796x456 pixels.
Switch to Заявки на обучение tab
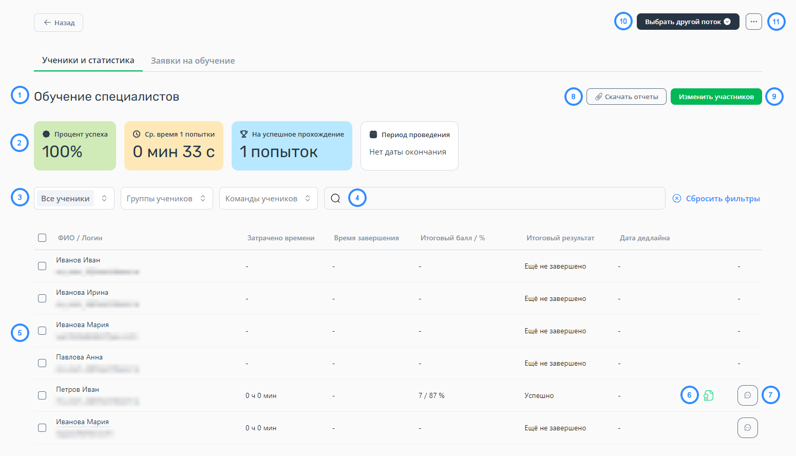193,61
